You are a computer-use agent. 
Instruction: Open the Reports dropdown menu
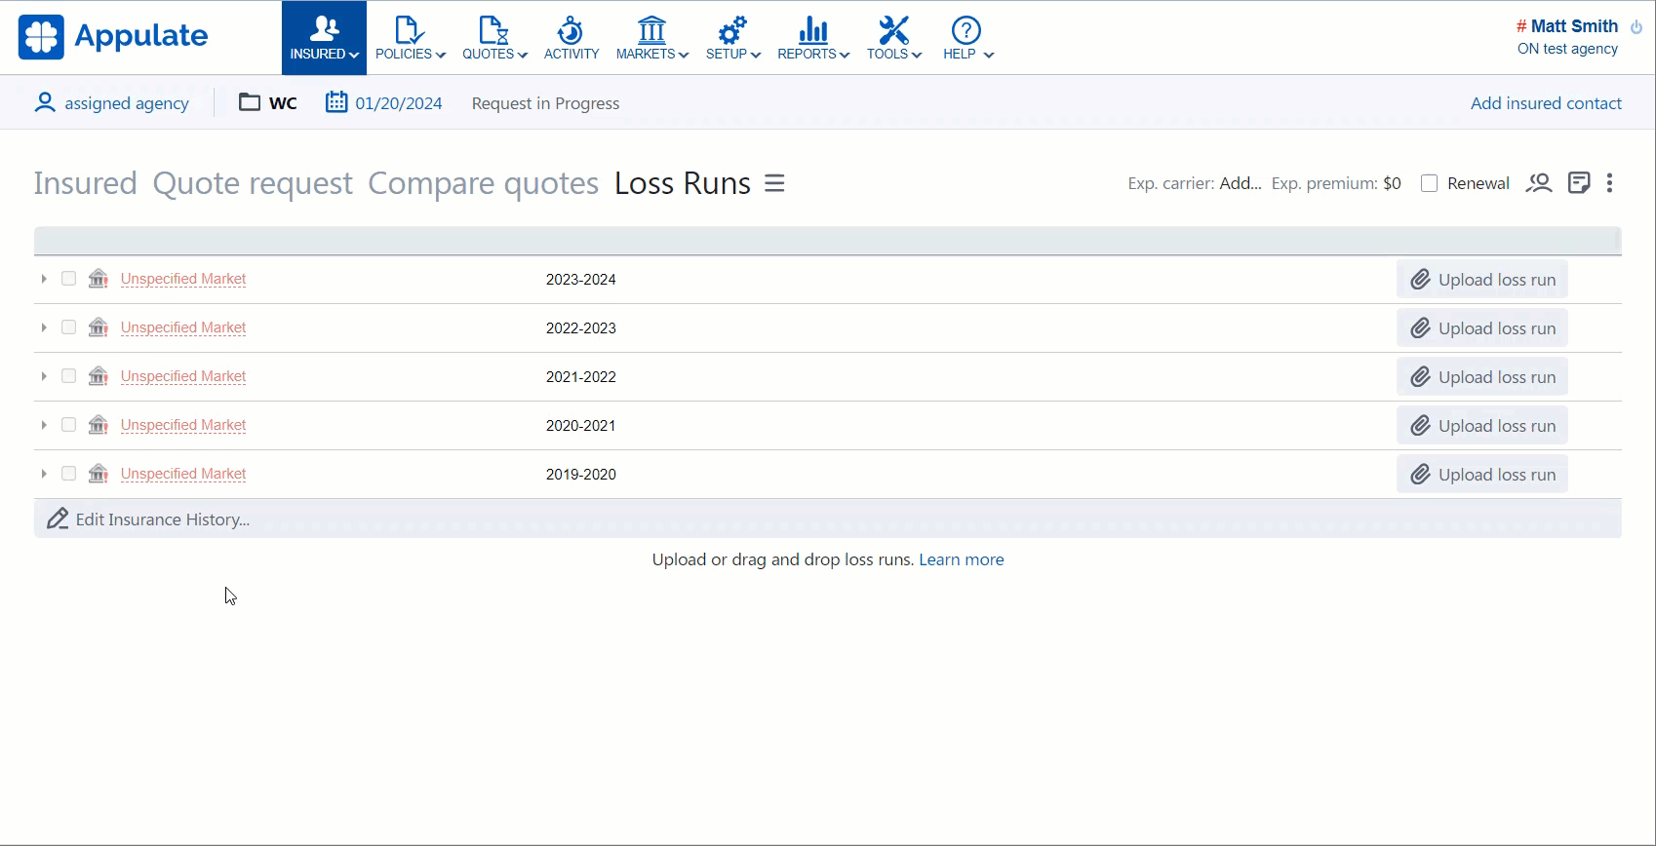[813, 38]
